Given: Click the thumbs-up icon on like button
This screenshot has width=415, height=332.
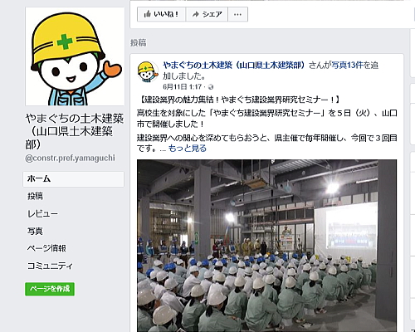Looking at the screenshot, I should [x=147, y=14].
